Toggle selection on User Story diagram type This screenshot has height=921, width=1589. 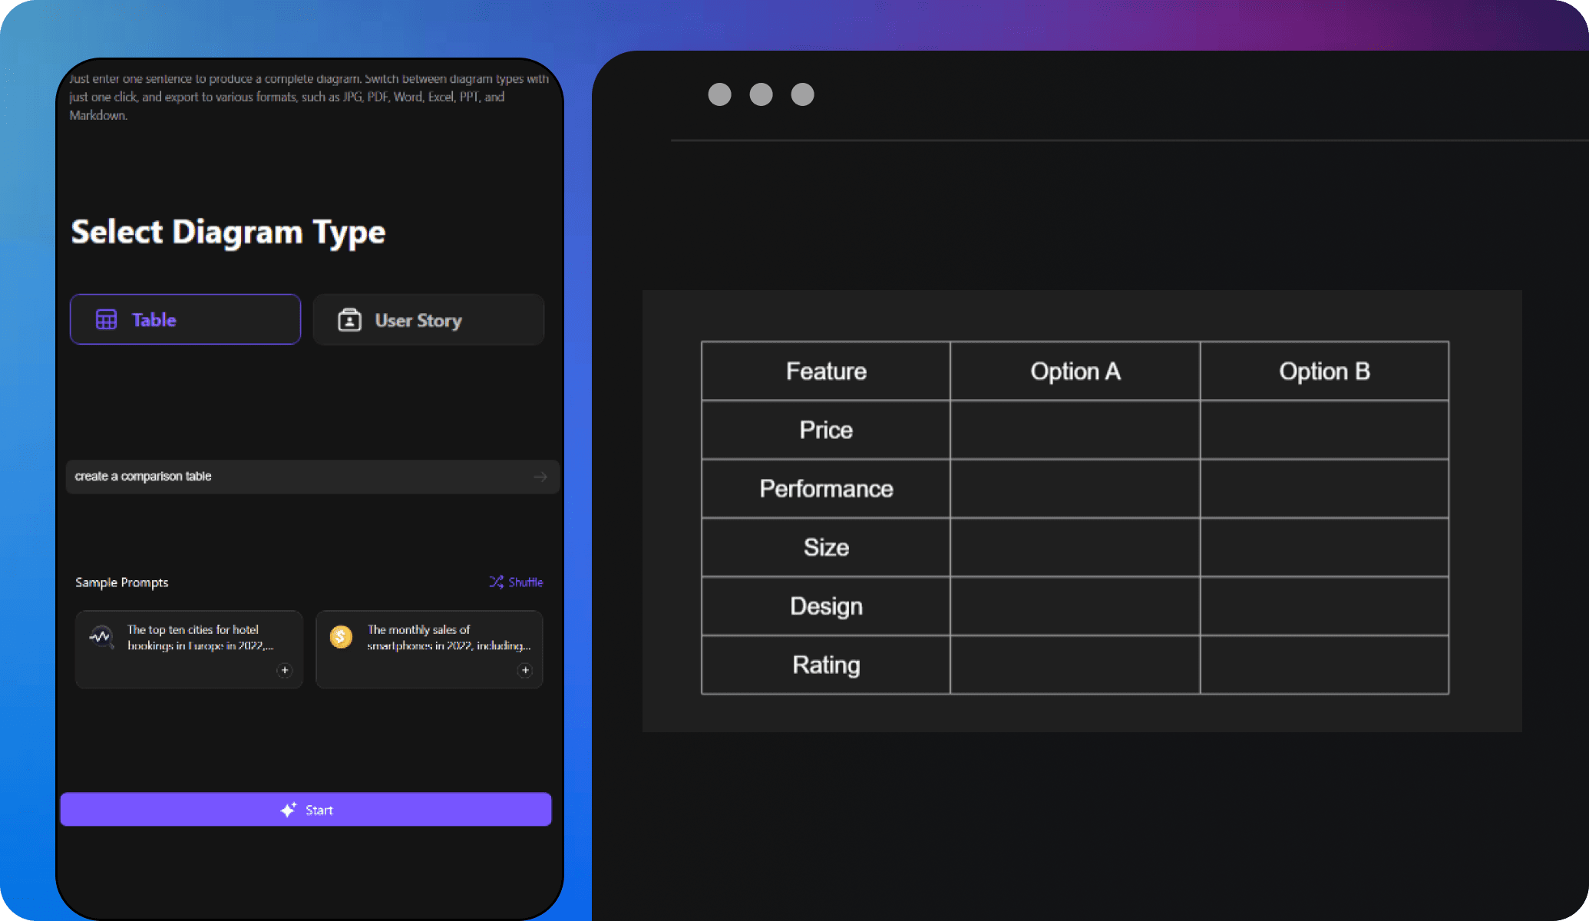pos(428,320)
